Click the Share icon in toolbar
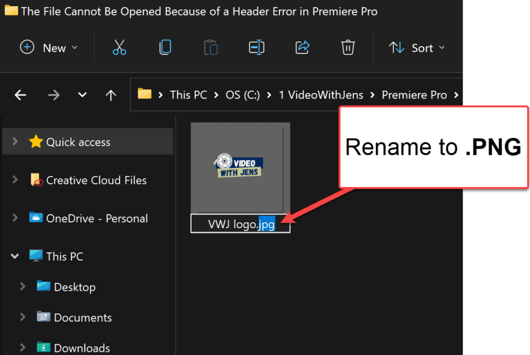The height and width of the screenshot is (355, 530). [302, 47]
